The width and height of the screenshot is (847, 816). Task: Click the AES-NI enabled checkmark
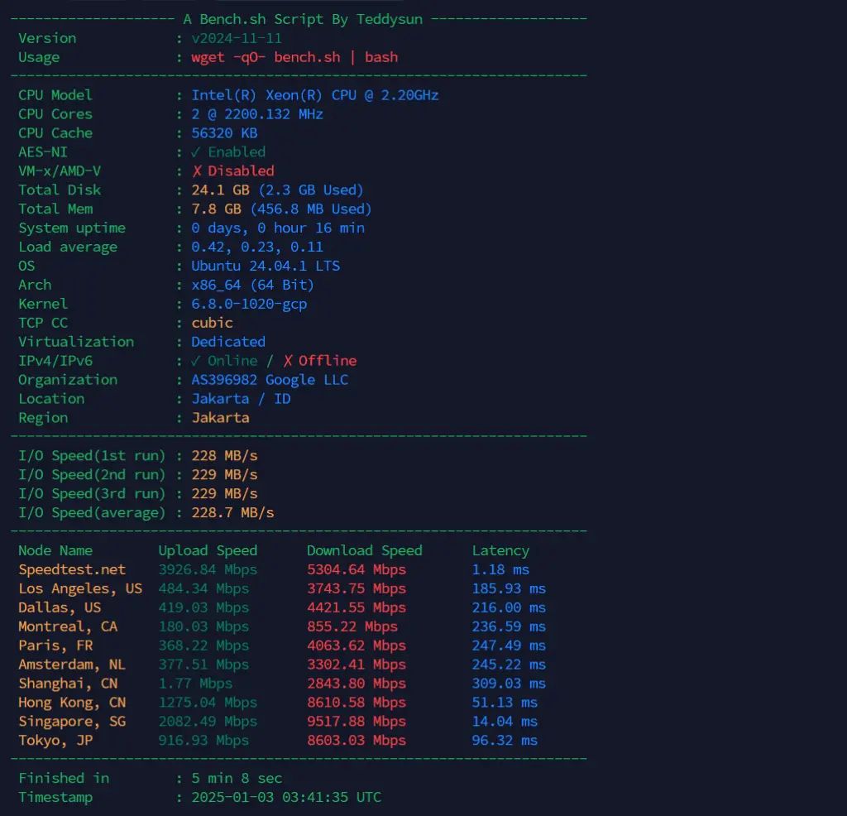pyautogui.click(x=196, y=151)
